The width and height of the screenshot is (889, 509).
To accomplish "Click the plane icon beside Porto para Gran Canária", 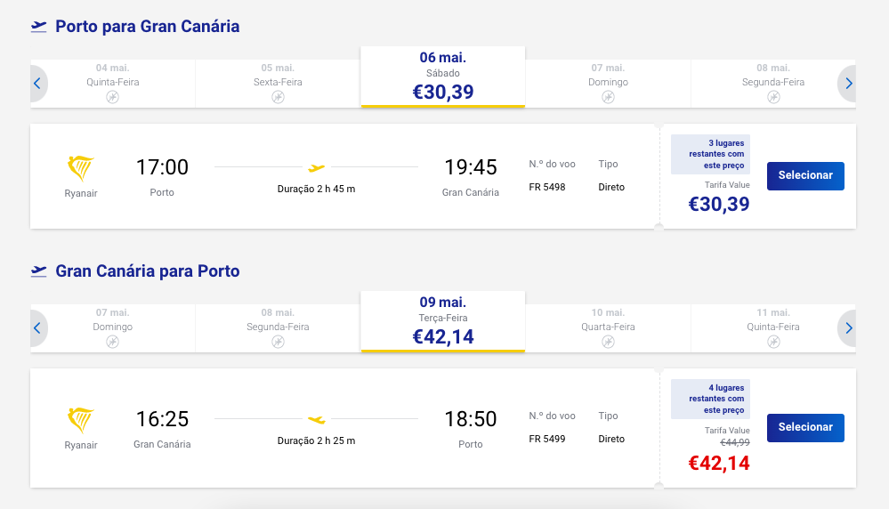I will pyautogui.click(x=38, y=27).
